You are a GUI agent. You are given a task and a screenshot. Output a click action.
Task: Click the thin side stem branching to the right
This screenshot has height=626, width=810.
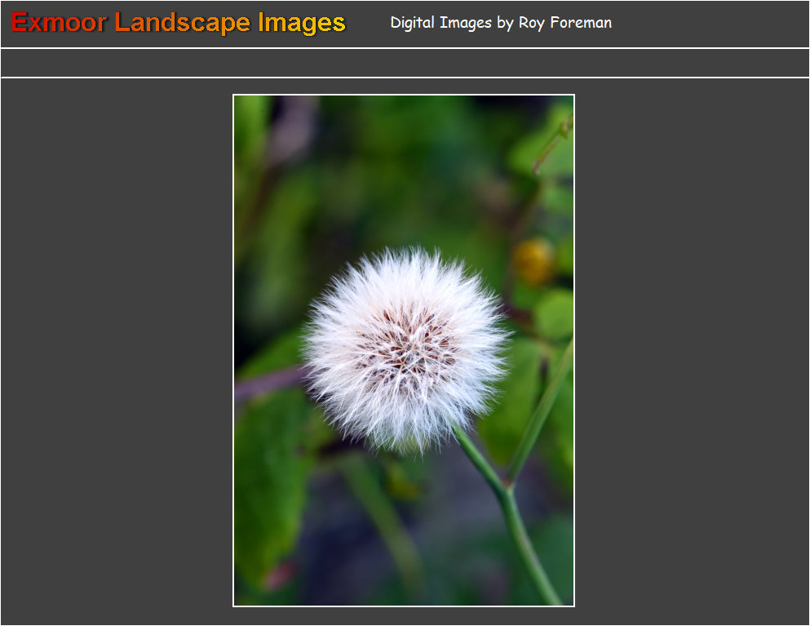[542, 408]
